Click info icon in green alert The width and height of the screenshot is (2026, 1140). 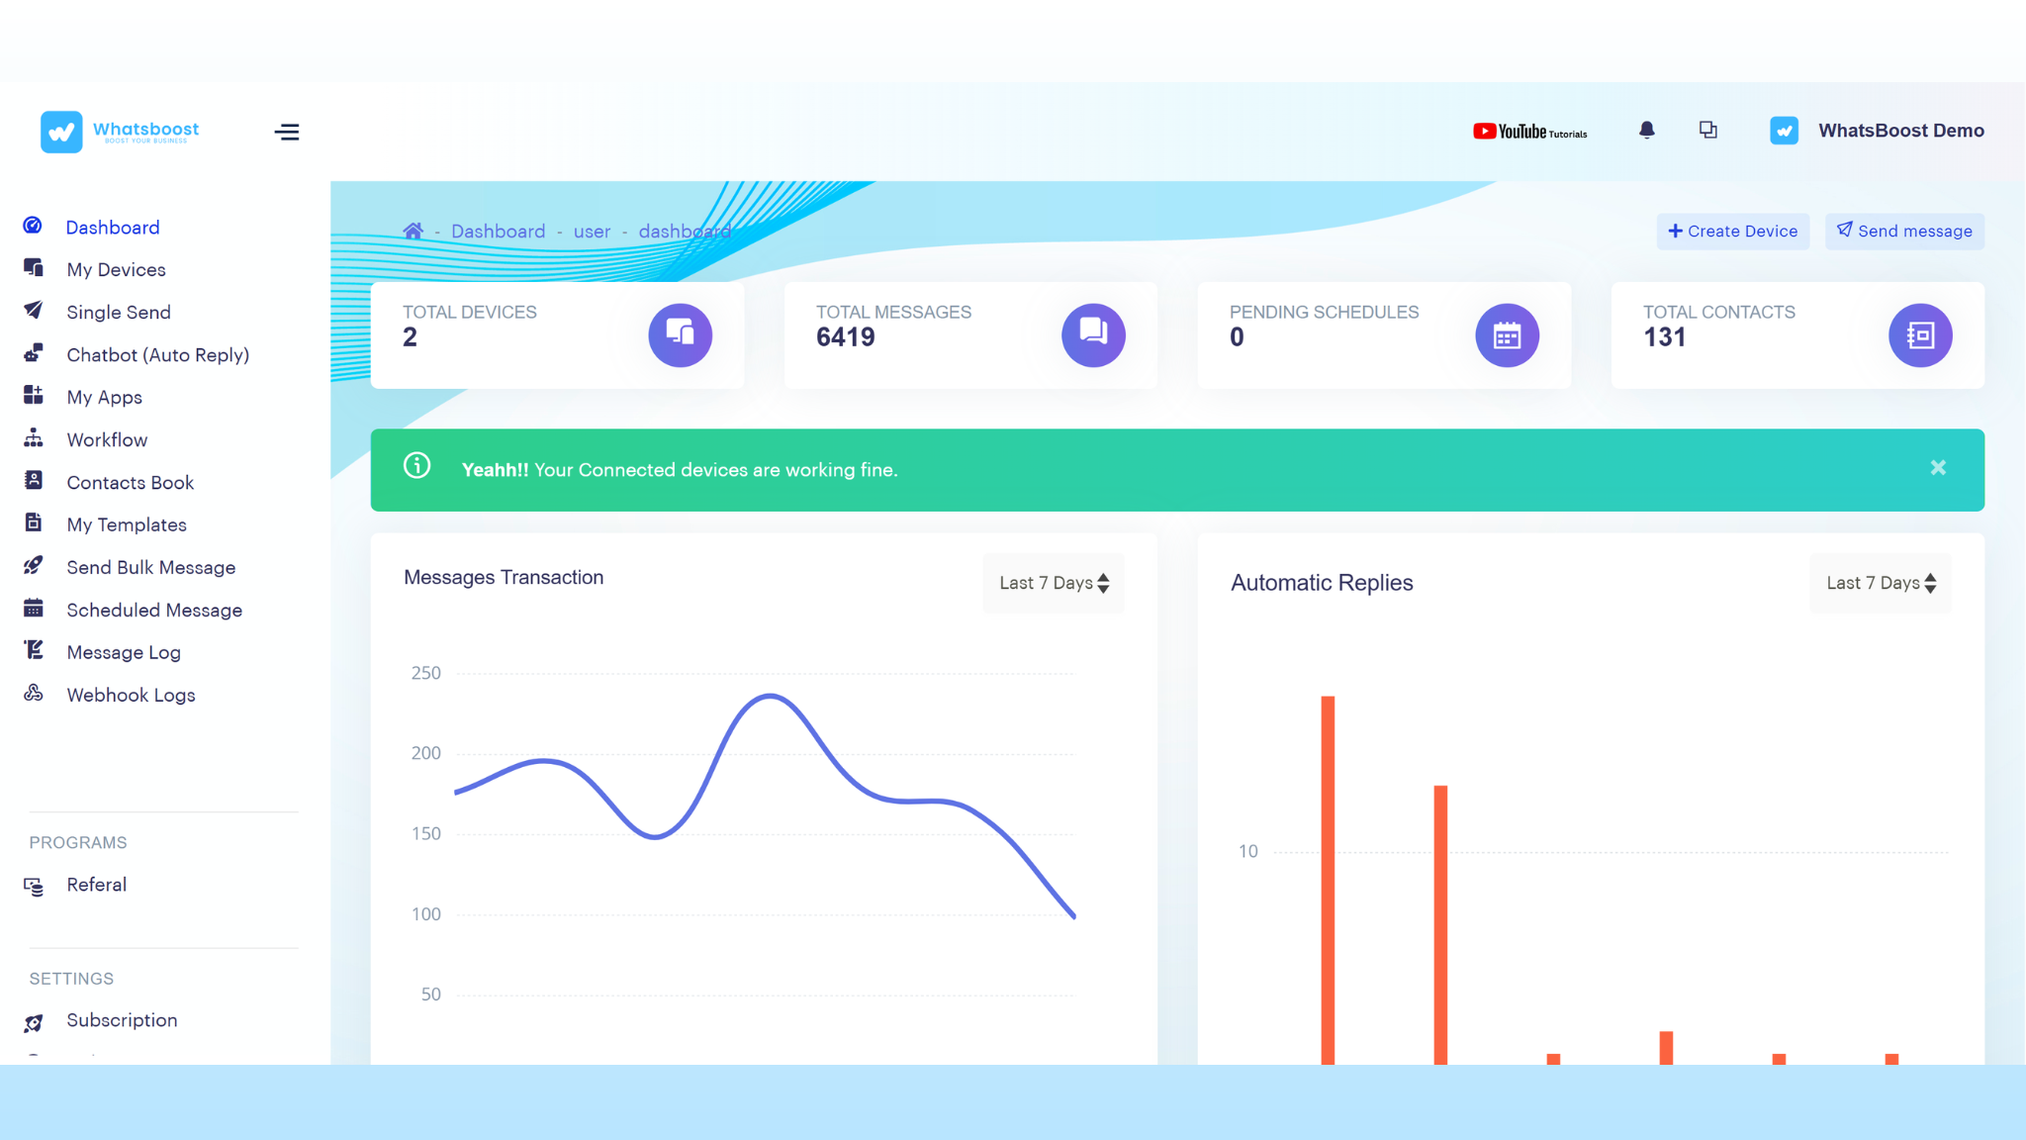(417, 466)
